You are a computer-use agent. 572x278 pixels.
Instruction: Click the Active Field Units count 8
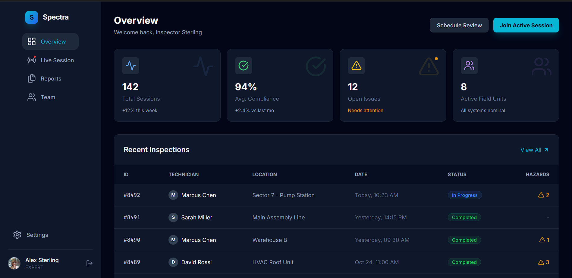tap(464, 87)
